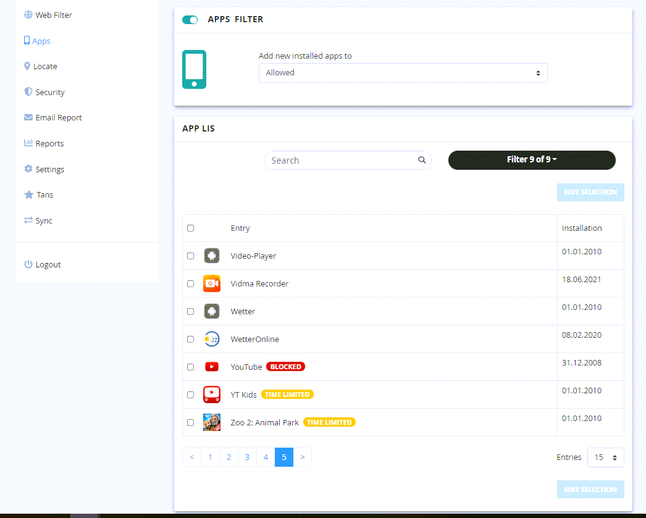The width and height of the screenshot is (646, 518).
Task: Open Reports in the sidebar
Action: click(50, 143)
